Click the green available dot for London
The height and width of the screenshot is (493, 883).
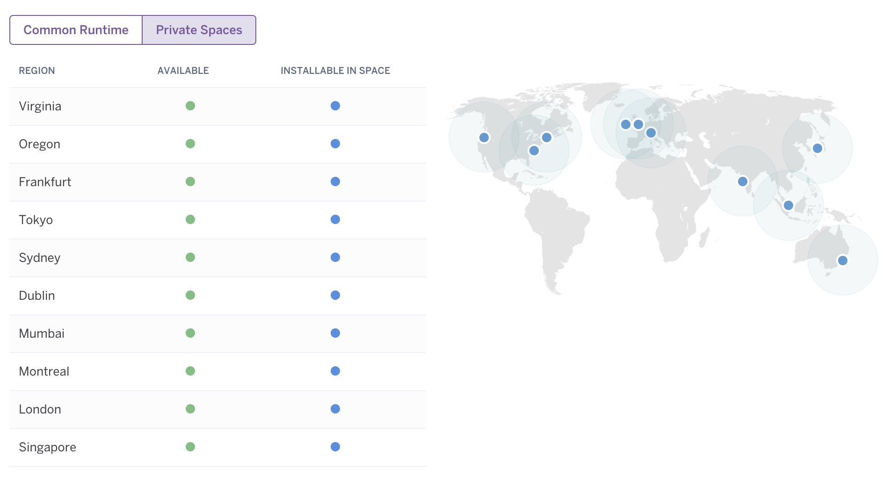[190, 409]
